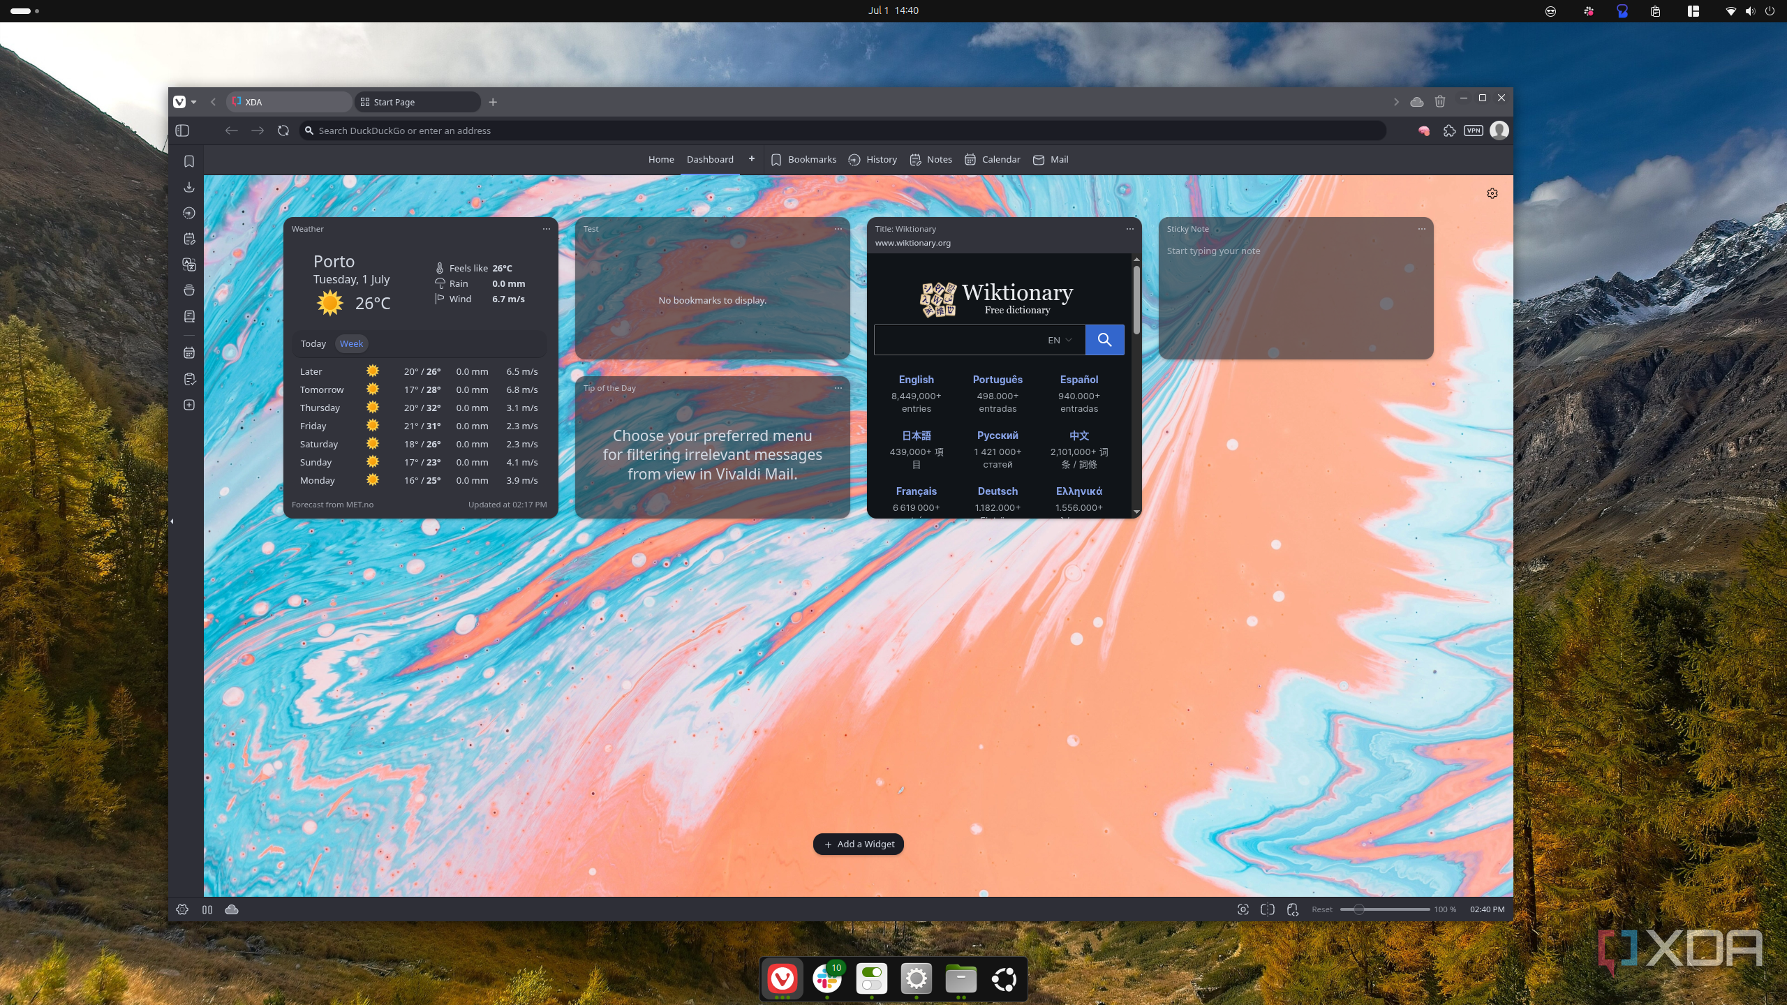Open the English Wiktionary link

click(916, 380)
